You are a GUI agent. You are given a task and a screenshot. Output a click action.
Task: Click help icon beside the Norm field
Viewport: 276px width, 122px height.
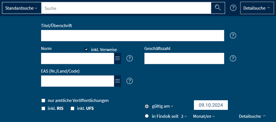130,58
